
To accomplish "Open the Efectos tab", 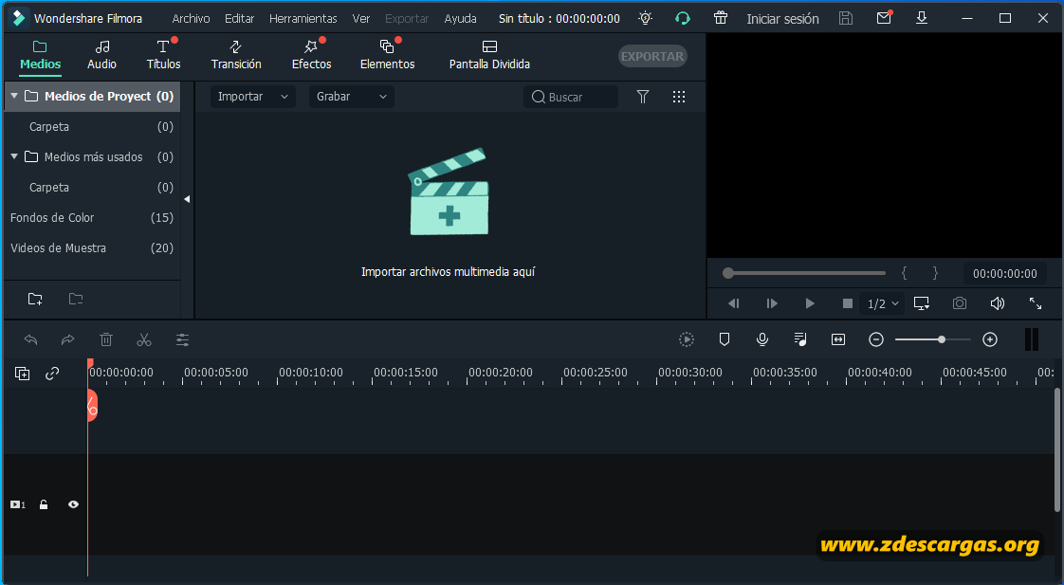I will coord(311,55).
